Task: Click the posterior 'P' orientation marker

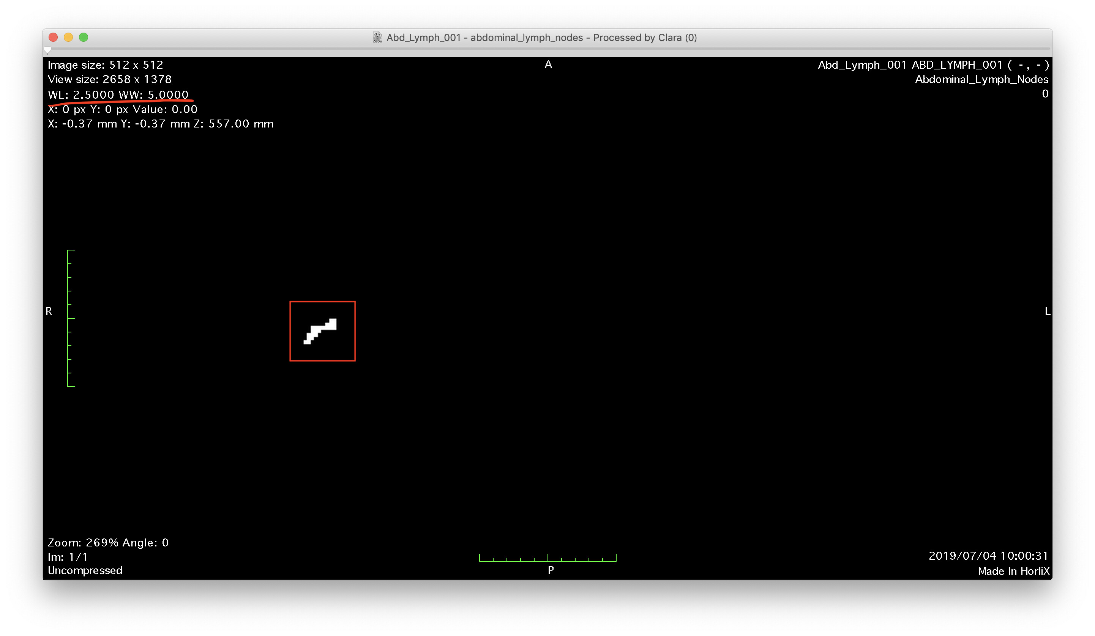Action: [551, 570]
